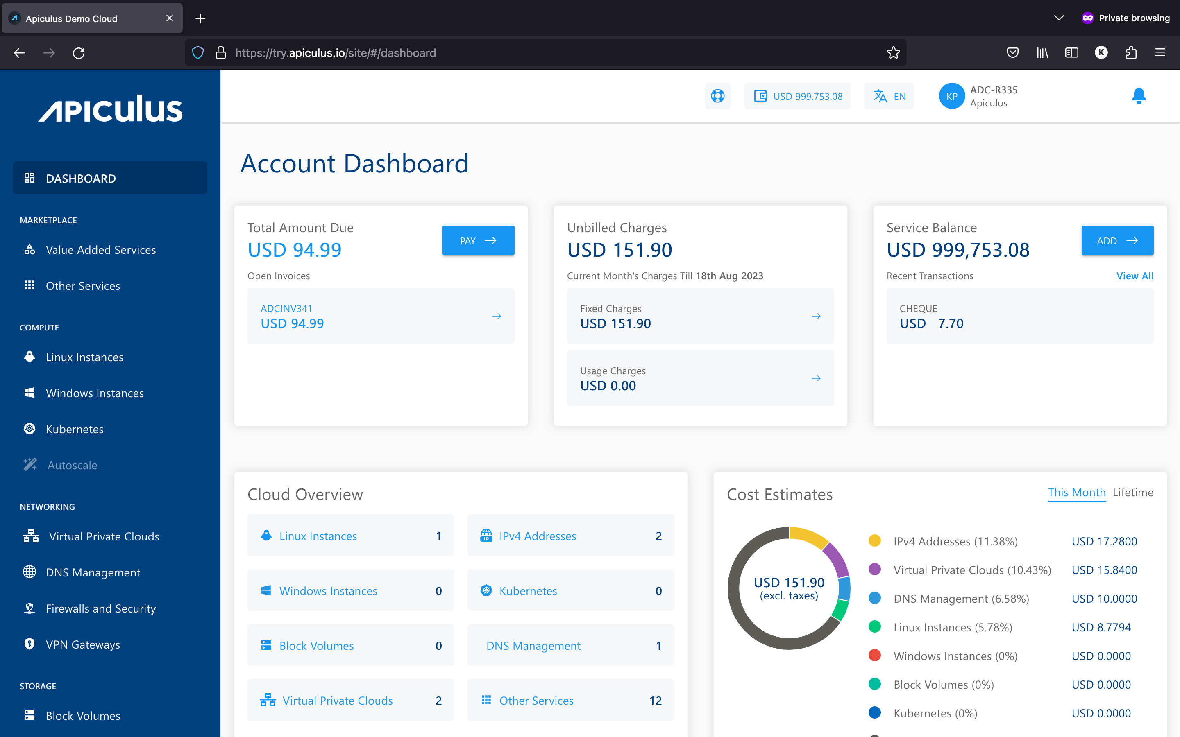Image resolution: width=1180 pixels, height=737 pixels.
Task: Click the language selector EN toggle
Action: click(x=890, y=96)
